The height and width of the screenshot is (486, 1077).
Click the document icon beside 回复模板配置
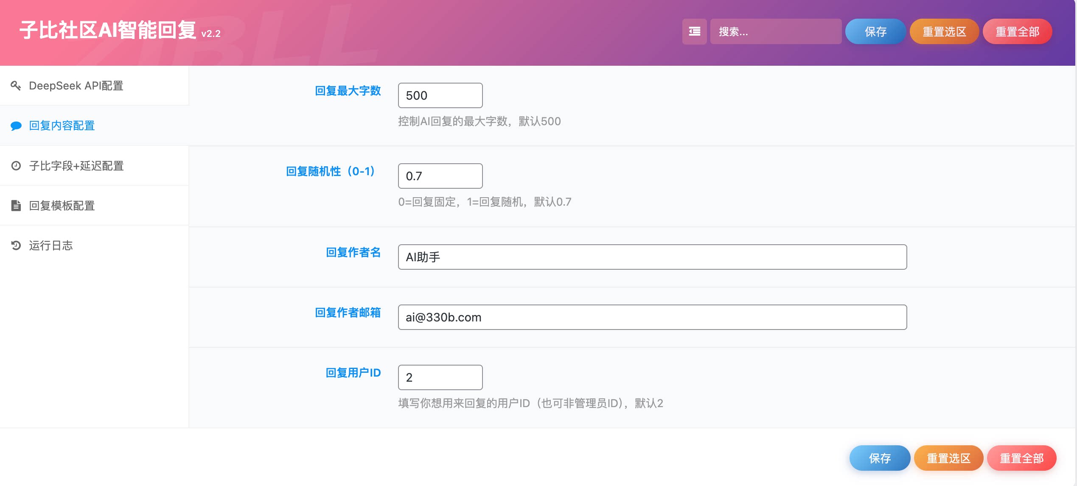coord(16,205)
